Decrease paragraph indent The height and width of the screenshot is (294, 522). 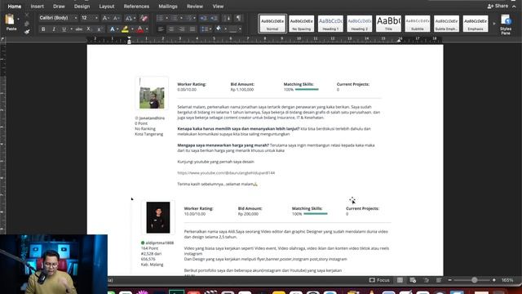pyautogui.click(x=203, y=18)
